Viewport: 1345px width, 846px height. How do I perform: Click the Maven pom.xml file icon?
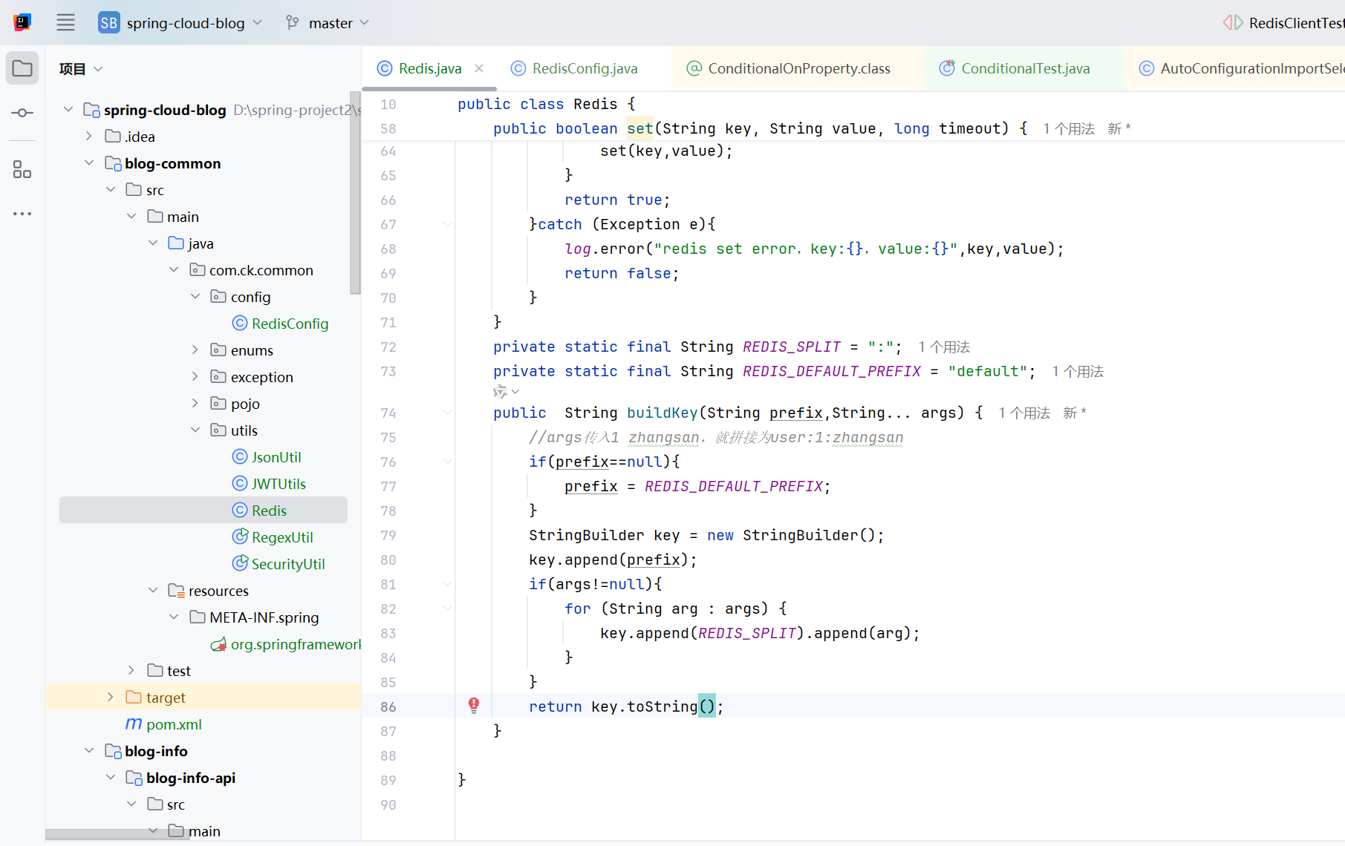[x=134, y=724]
